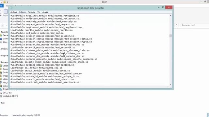Click the '#LoadModule ratelimit_module' line

coord(45,16)
